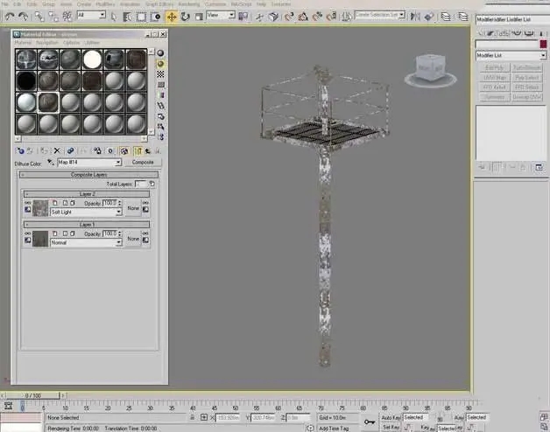Click the Undo arrow in toolbar
Image resolution: width=550 pixels, height=432 pixels.
point(10,17)
